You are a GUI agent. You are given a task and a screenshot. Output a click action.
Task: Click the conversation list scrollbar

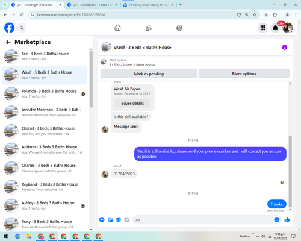[91, 79]
